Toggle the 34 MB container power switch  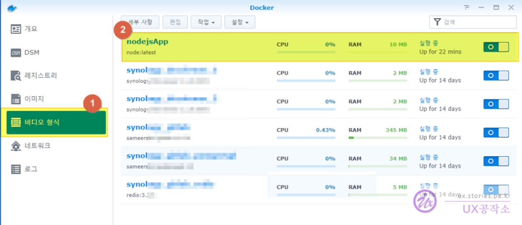tap(496, 161)
